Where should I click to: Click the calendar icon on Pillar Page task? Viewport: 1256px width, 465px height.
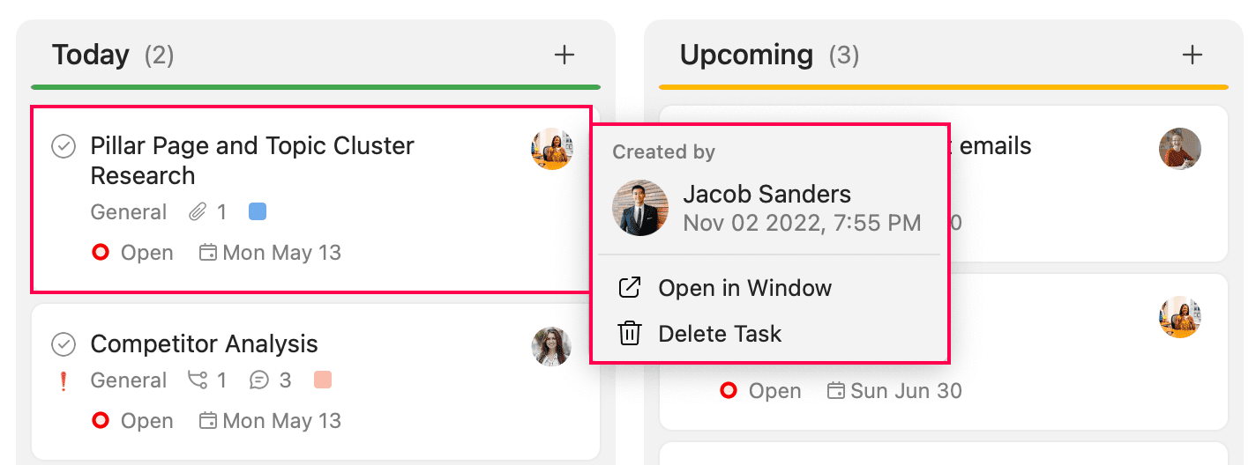(x=208, y=254)
